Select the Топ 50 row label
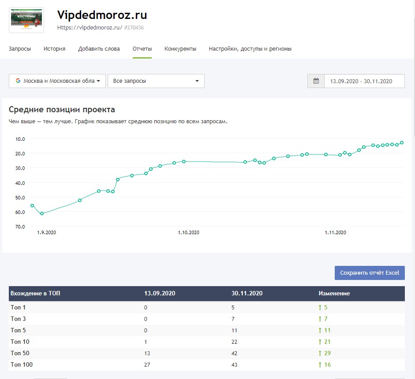Image resolution: width=415 pixels, height=379 pixels. (x=20, y=353)
